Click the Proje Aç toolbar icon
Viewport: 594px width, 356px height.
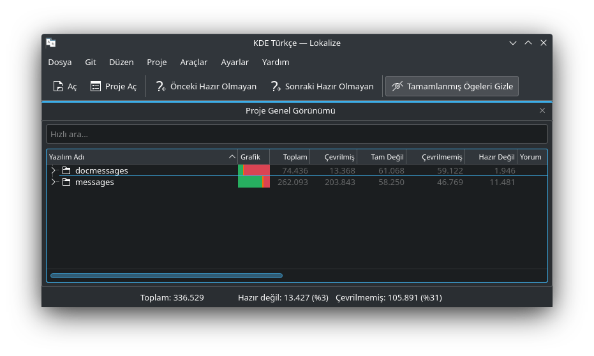(96, 86)
